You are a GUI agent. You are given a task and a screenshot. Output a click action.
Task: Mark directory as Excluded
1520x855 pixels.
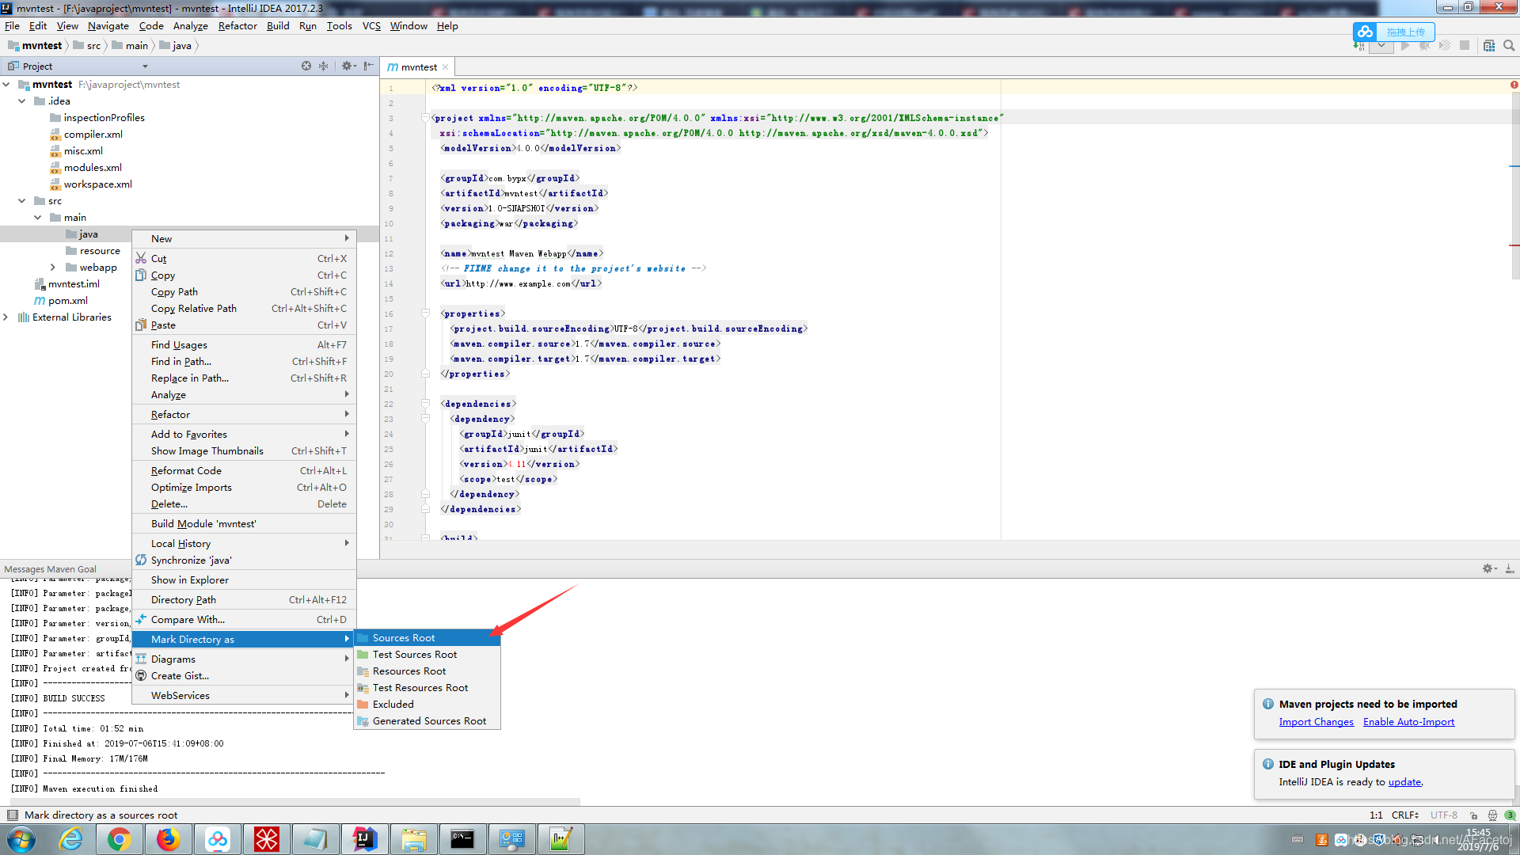[x=393, y=705]
